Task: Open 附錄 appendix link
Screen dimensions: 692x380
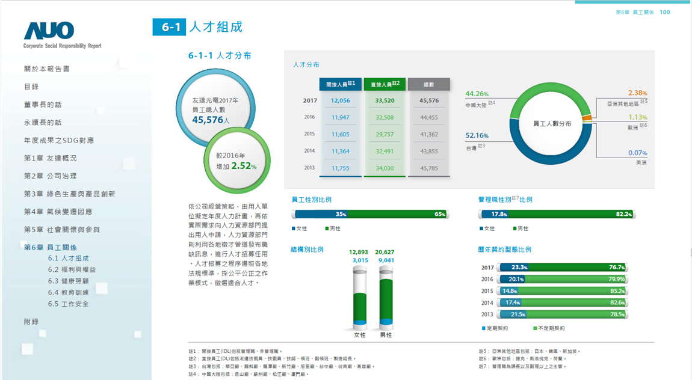Action: click(31, 322)
